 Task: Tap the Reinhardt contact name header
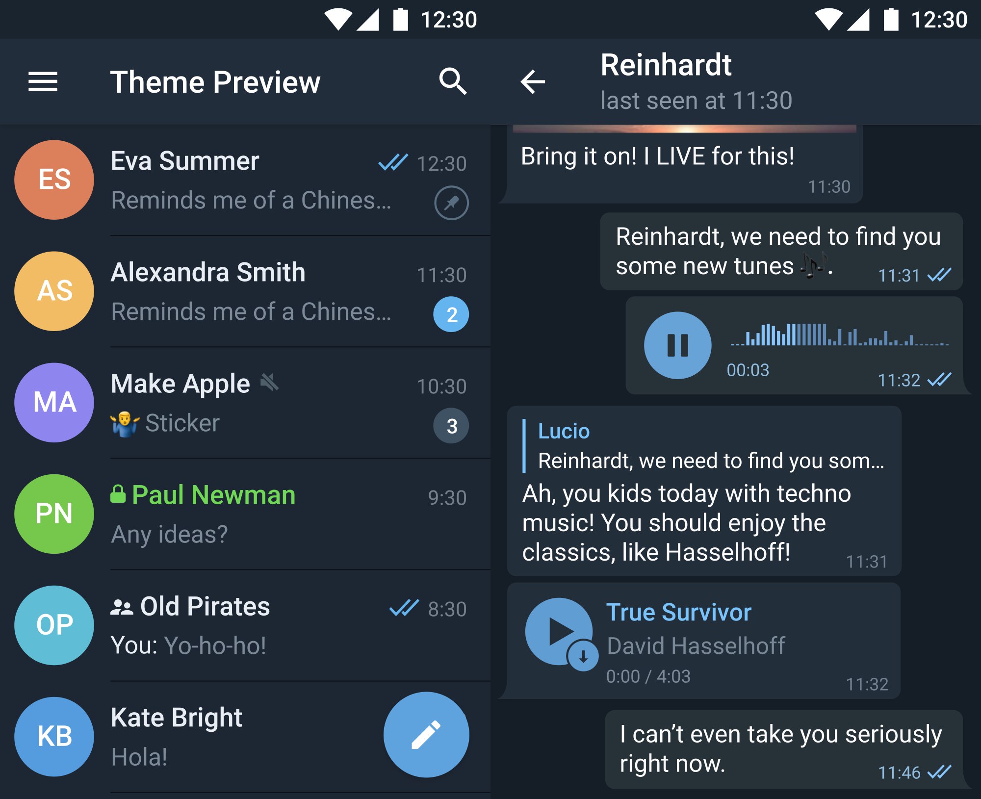666,65
